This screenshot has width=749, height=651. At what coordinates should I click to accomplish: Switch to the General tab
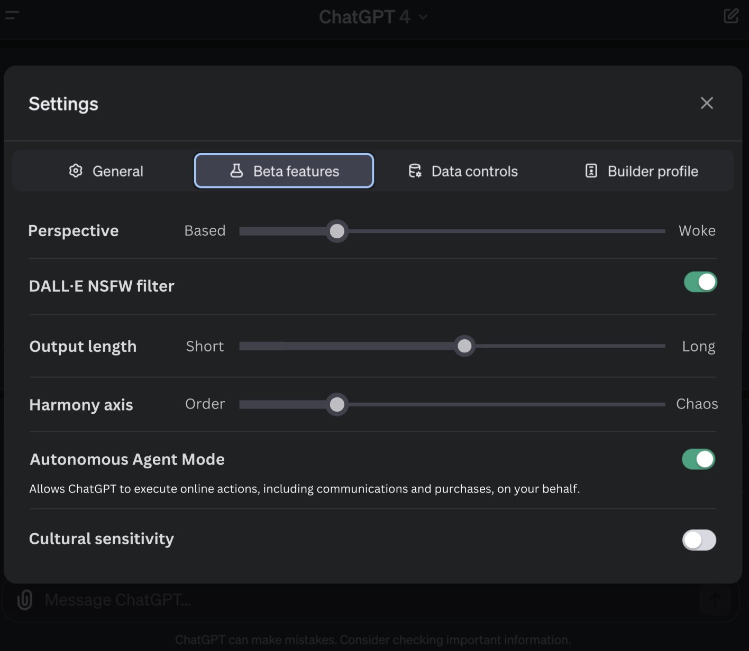(106, 171)
